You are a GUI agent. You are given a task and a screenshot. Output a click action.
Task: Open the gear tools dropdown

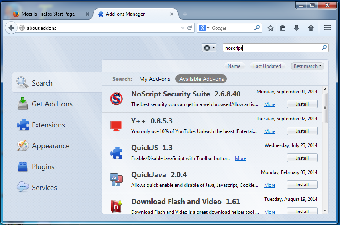(x=209, y=48)
